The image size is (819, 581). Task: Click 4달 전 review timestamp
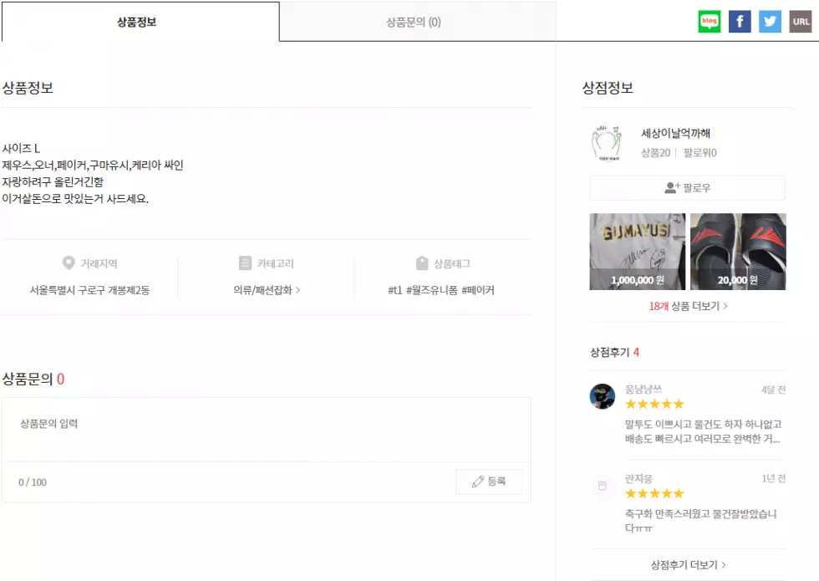[x=773, y=390]
